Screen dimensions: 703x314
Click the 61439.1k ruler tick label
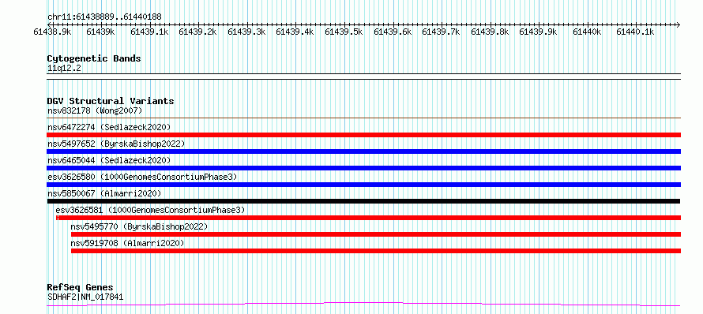(x=149, y=32)
